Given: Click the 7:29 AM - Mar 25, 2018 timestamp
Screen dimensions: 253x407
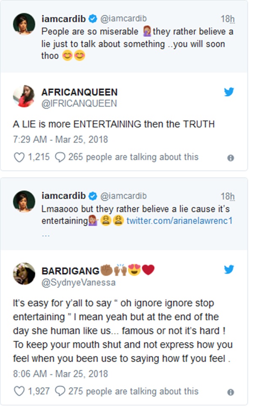Looking at the screenshot, I should pos(60,139).
